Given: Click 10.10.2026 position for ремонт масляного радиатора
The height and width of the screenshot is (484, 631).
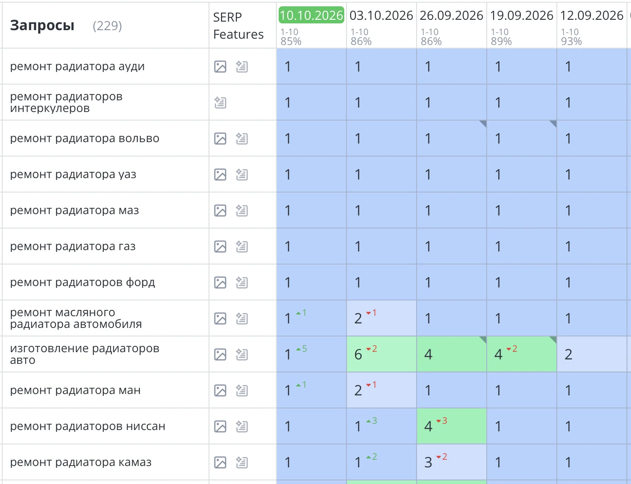Looking at the screenshot, I should [x=311, y=318].
